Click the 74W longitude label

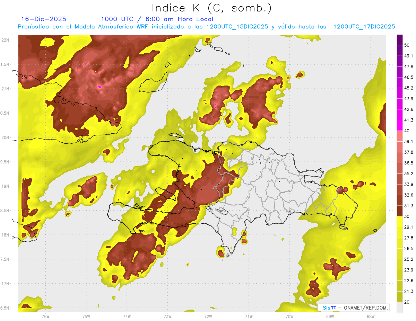[x=127, y=316]
